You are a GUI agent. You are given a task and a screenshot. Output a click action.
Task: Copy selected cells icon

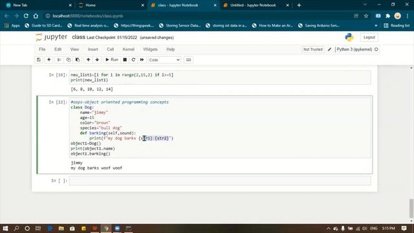(x=69, y=60)
